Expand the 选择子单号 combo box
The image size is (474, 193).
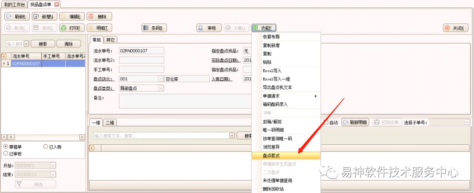coord(467,122)
